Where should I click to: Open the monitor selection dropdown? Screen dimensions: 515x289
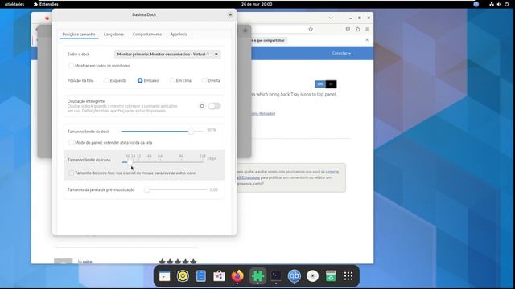click(167, 54)
